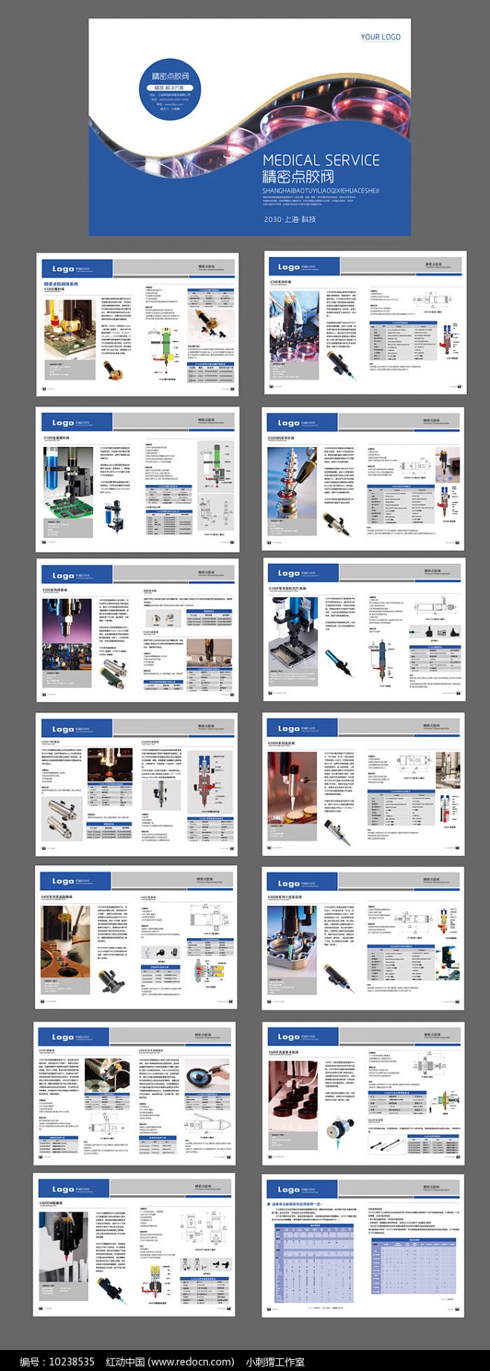This screenshot has height=1371, width=490.
Task: Click the Logo banner on V300 page
Action: [76, 575]
